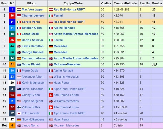Click the Germany flag in Hamilton's Mercedes cell
The image size is (163, 129).
(51, 46)
